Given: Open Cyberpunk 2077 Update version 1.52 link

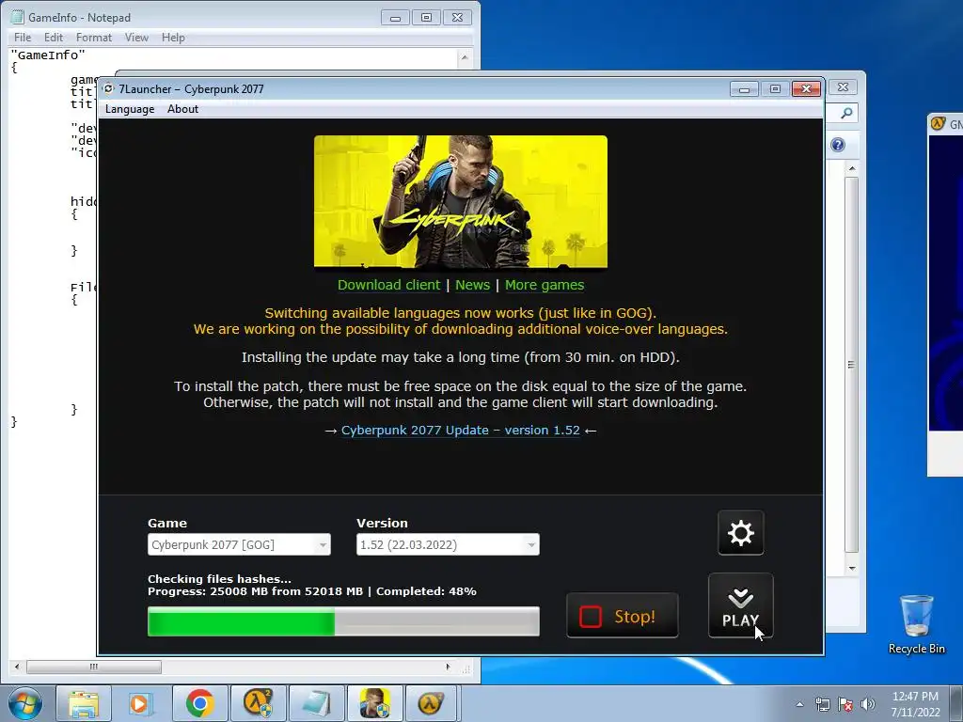Looking at the screenshot, I should [461, 430].
